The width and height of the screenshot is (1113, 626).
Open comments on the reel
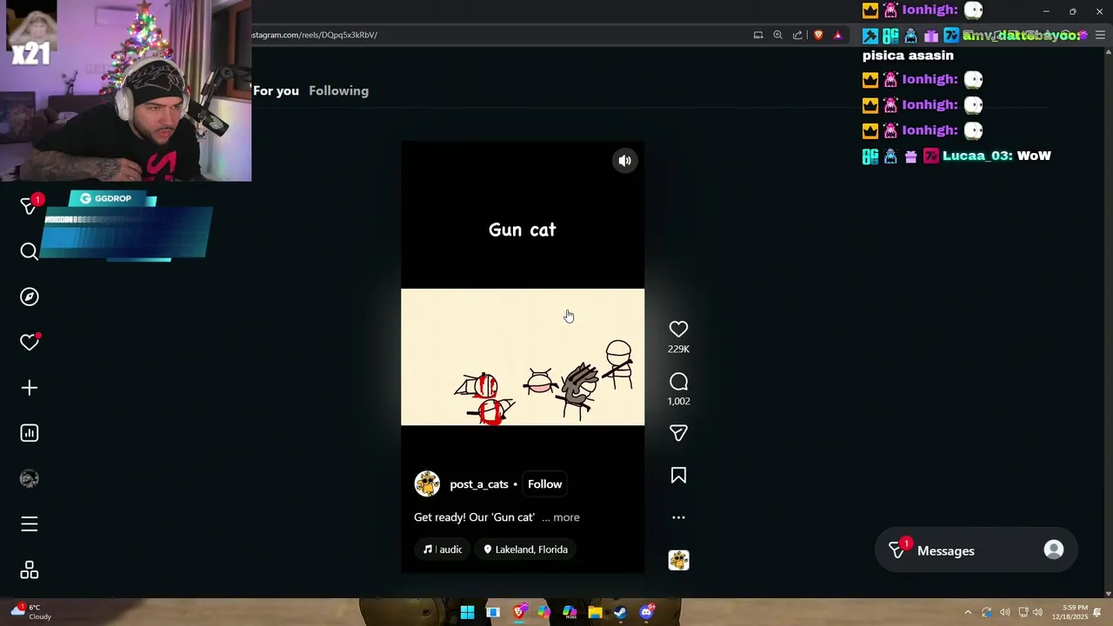pos(678,382)
